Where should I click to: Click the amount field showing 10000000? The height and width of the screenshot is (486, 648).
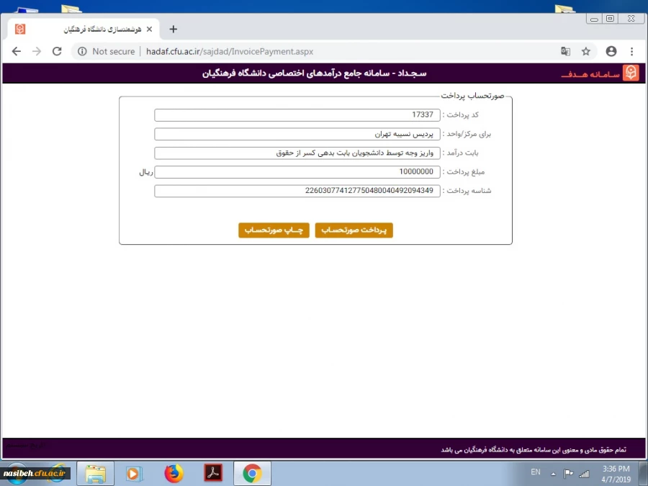click(297, 172)
